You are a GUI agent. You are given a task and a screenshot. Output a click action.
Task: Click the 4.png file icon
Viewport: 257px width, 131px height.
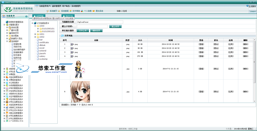pos(72,44)
